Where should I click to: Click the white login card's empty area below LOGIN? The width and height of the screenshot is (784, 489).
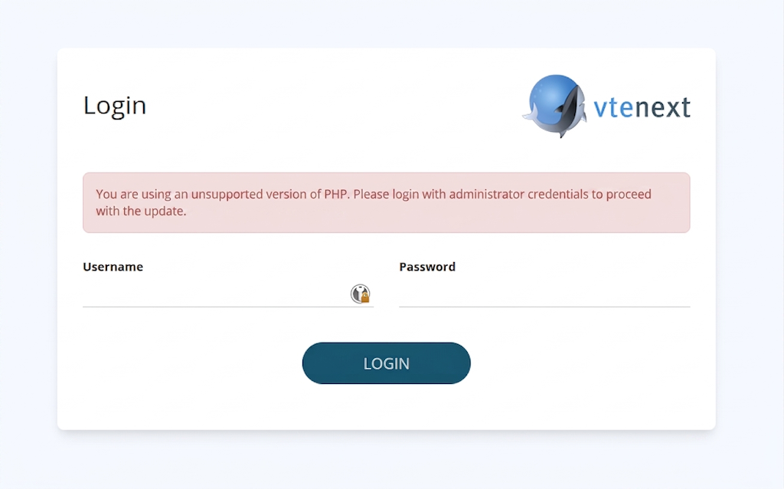click(x=386, y=408)
